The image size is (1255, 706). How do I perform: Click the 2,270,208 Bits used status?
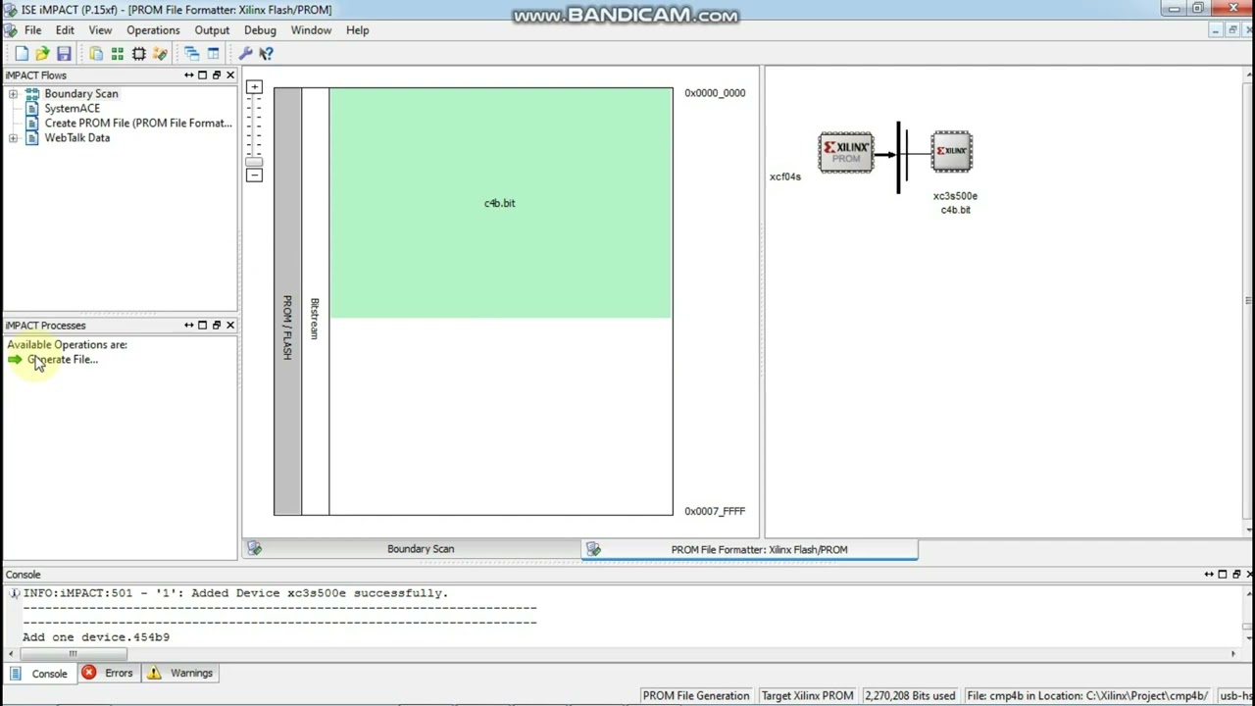click(x=910, y=695)
